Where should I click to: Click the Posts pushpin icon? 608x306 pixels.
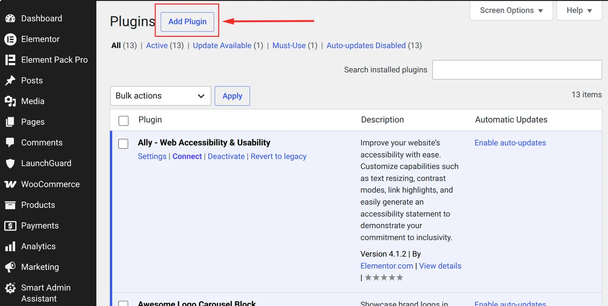[10, 81]
